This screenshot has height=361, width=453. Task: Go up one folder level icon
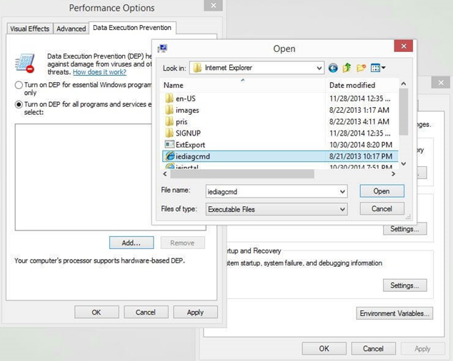(347, 68)
